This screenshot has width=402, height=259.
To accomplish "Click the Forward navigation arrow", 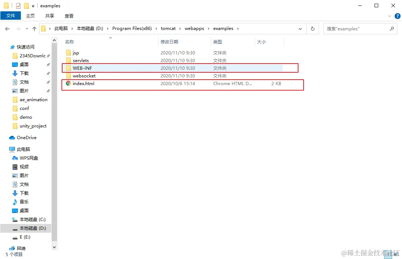I will pos(18,28).
